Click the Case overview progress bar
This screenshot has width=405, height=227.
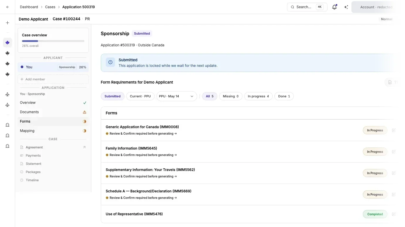point(53,41)
